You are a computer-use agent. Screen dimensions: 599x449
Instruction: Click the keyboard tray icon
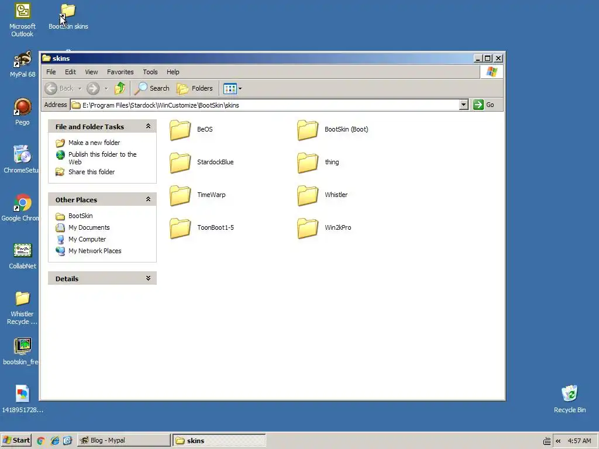point(547,441)
